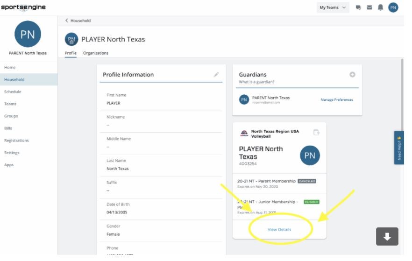Screen dimensions: 412x261
Task: Switch to the Organizations tab
Action: [95, 53]
